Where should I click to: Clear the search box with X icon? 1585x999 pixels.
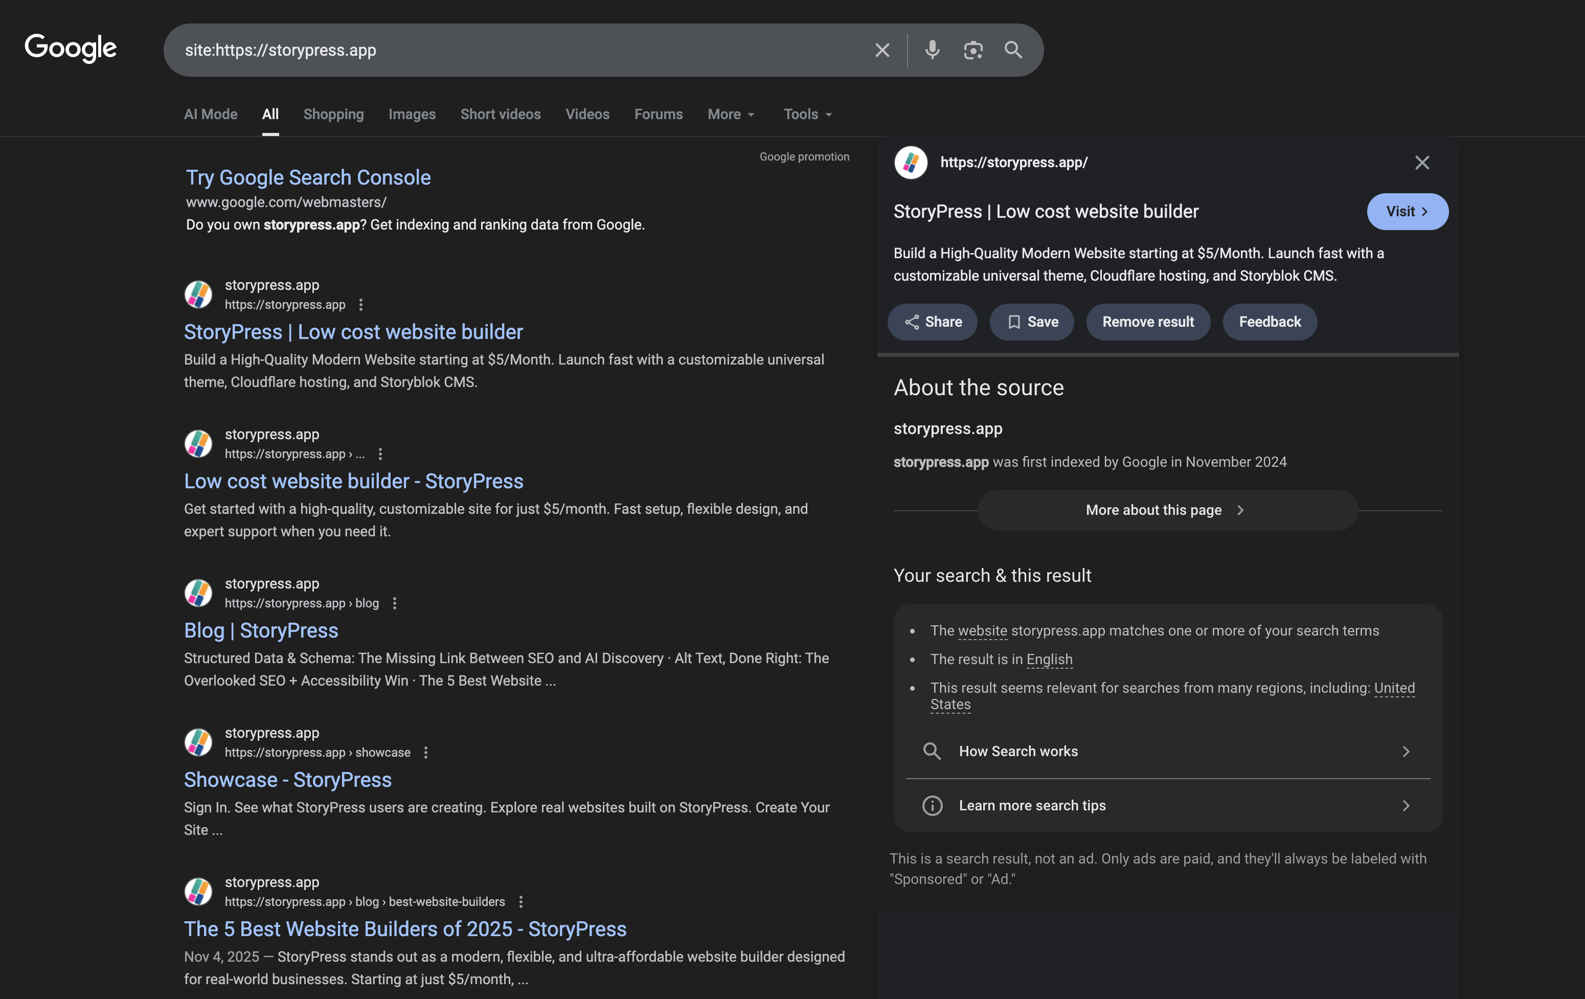882,50
